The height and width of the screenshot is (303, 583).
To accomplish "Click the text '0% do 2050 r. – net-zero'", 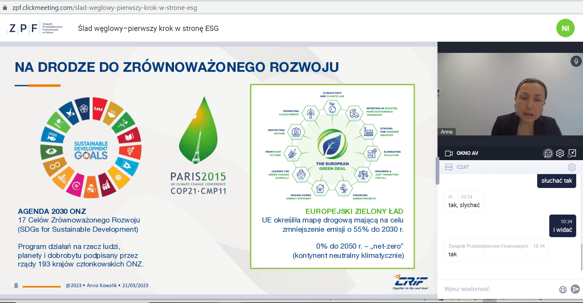I will tap(359, 246).
